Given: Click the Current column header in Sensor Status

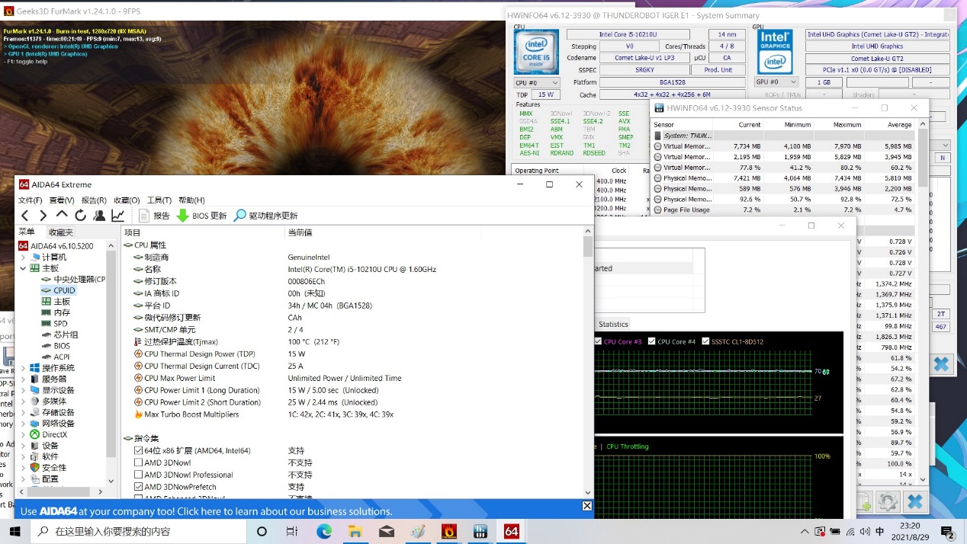Looking at the screenshot, I should tap(749, 124).
